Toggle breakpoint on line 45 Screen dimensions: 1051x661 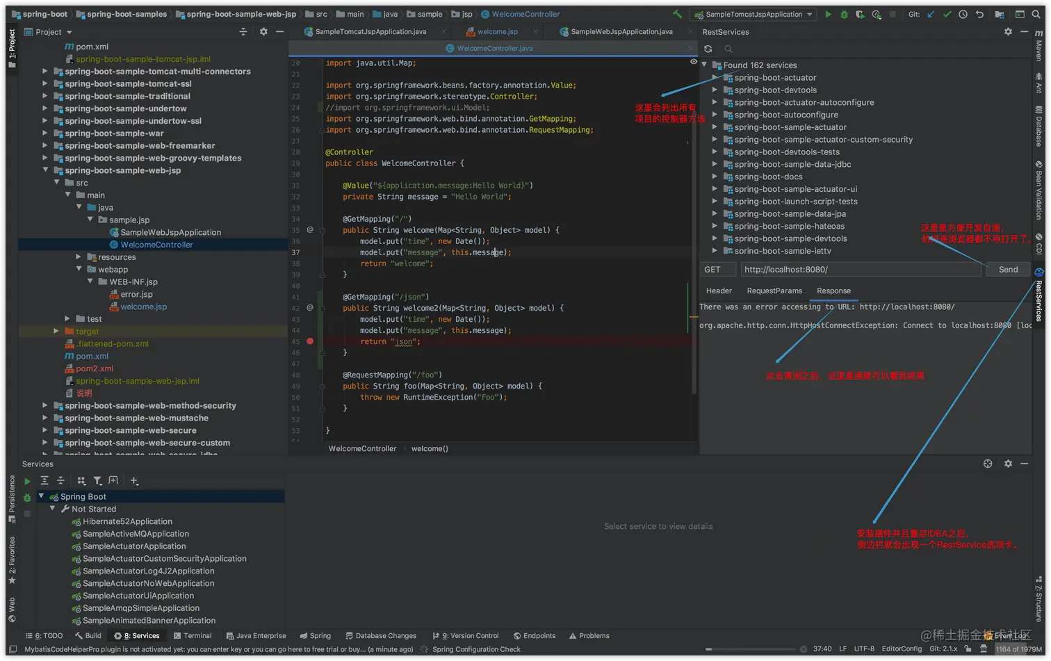[x=310, y=341]
